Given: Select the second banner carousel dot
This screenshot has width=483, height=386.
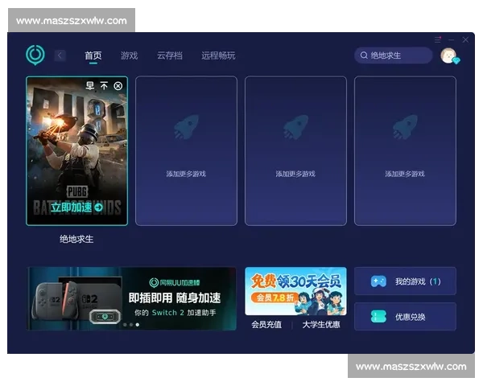Looking at the screenshot, I should point(131,325).
